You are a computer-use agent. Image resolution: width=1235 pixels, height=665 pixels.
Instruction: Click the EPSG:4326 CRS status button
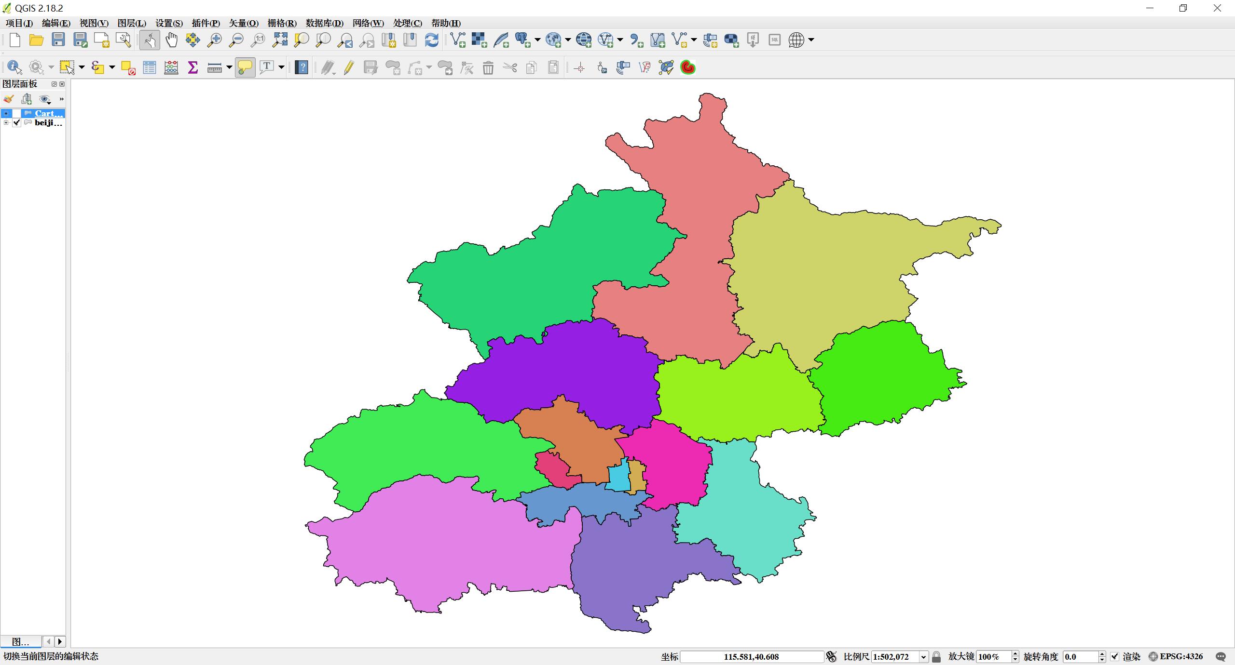(x=1176, y=656)
